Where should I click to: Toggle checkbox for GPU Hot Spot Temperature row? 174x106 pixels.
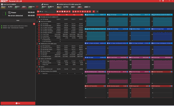pos(39,49)
